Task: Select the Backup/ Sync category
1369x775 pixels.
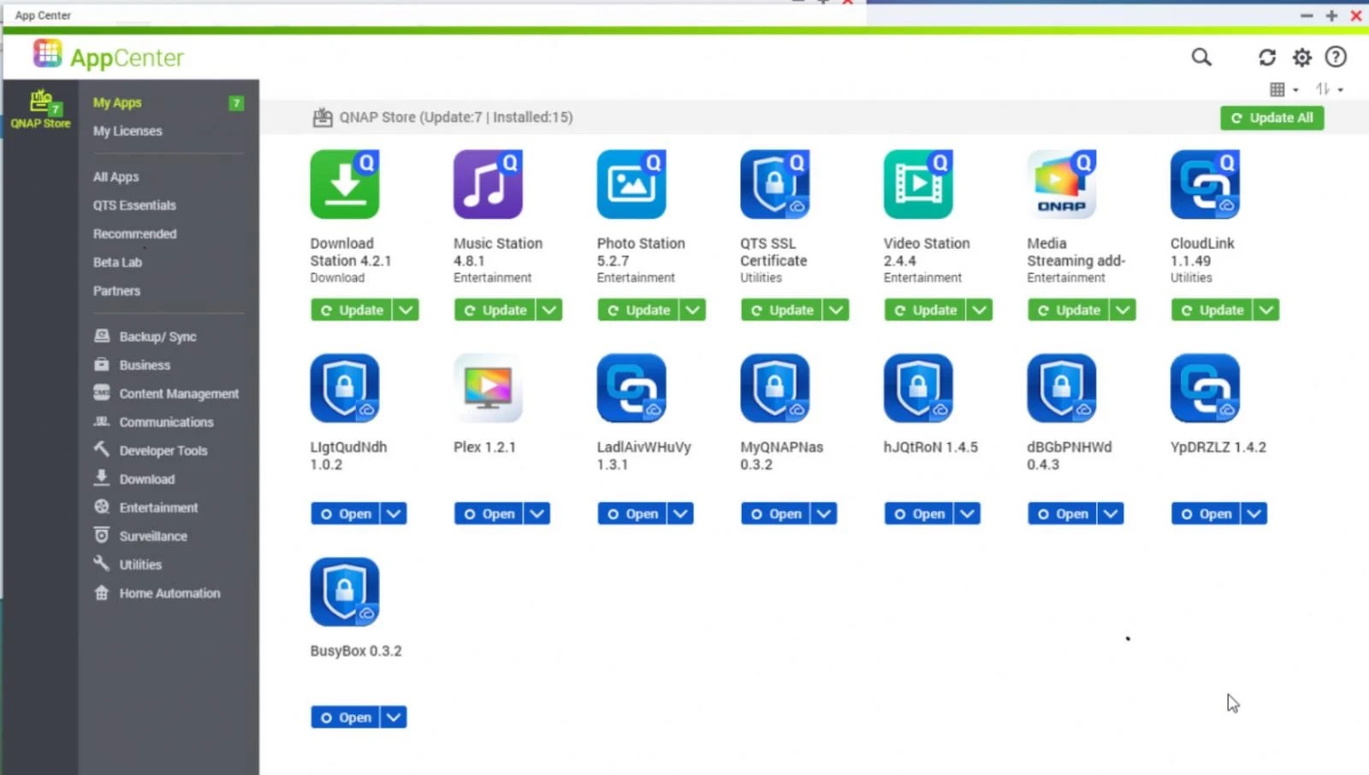Action: pos(145,336)
